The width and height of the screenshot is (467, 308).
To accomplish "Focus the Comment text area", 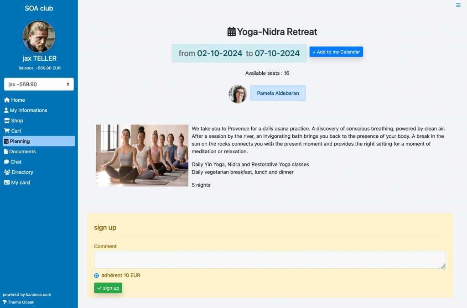I will (270, 260).
